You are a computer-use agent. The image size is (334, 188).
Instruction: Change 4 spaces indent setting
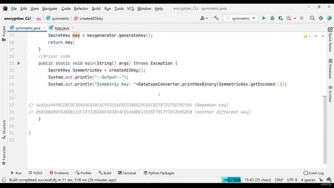(308, 180)
